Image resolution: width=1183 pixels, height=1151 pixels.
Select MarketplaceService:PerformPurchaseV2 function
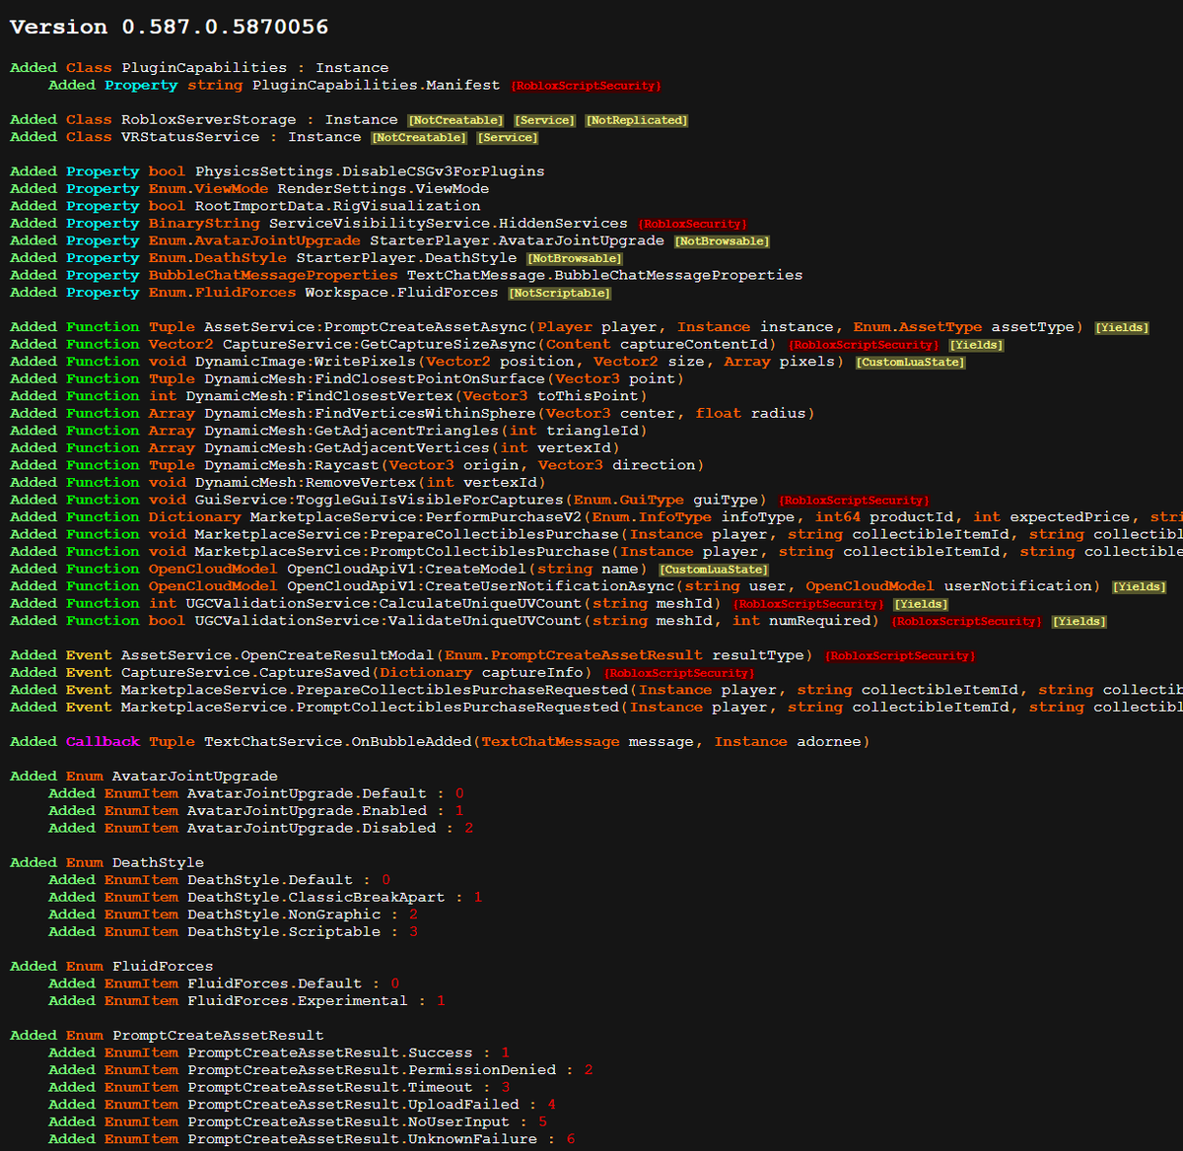click(416, 516)
